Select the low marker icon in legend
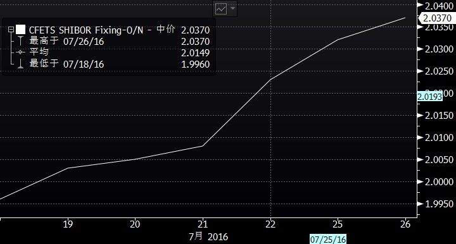This screenshot has width=456, height=244. pyautogui.click(x=20, y=64)
